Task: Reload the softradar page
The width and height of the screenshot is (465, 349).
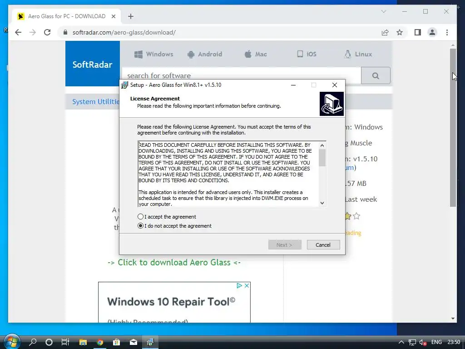Action: pyautogui.click(x=47, y=32)
